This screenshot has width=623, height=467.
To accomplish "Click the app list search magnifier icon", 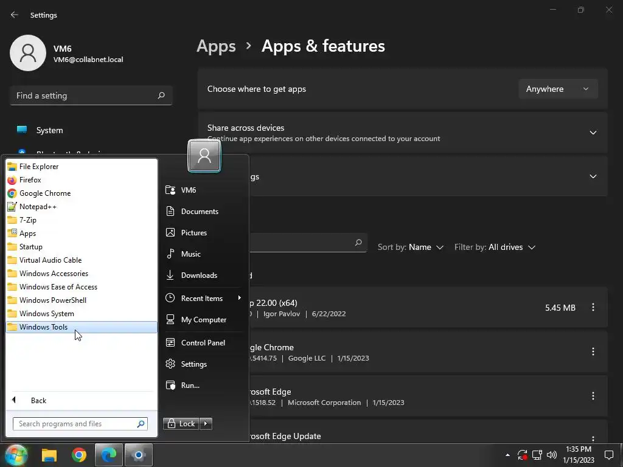I will [x=358, y=242].
